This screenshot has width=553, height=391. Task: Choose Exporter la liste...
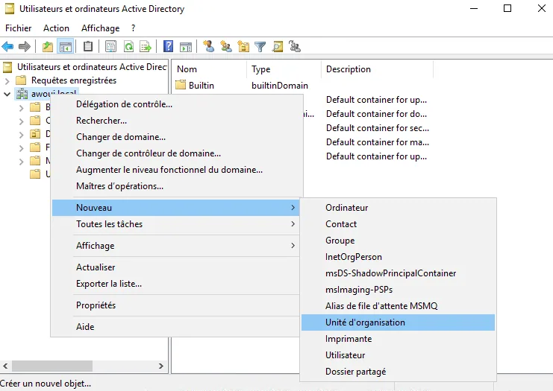point(175,284)
